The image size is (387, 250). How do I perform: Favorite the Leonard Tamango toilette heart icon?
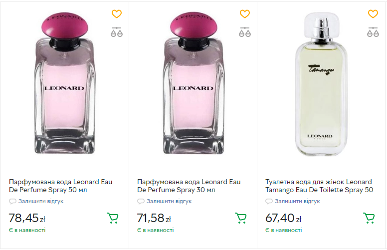point(373,14)
